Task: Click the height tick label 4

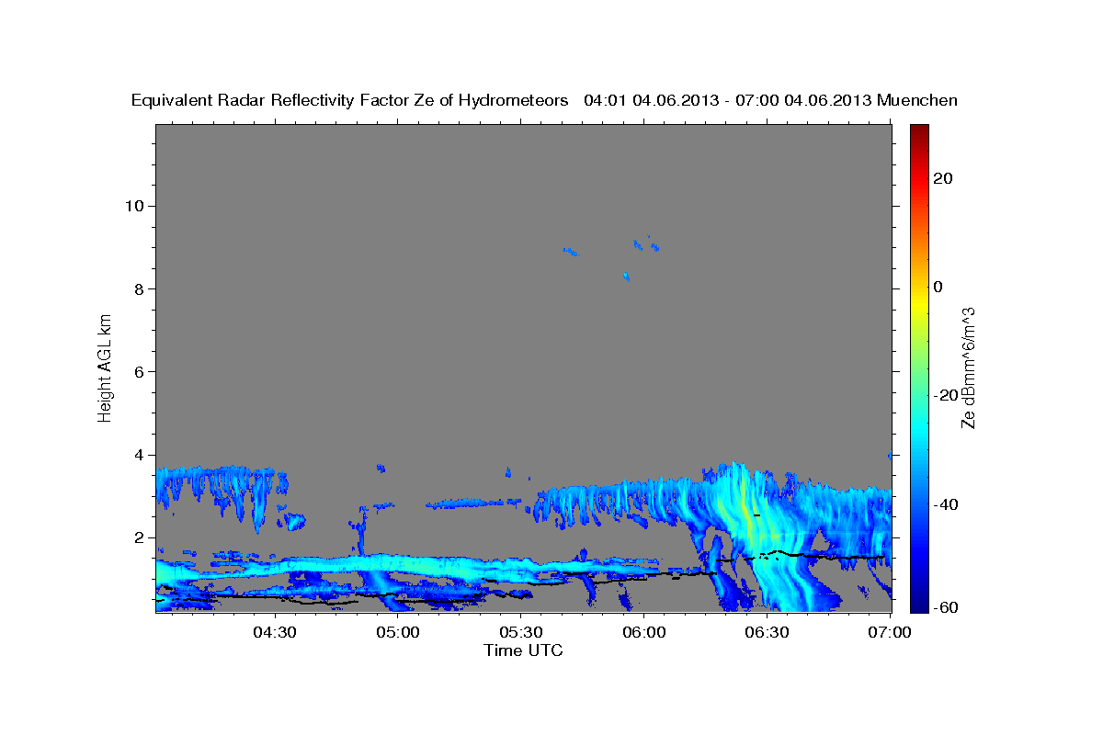Action: pyautogui.click(x=139, y=455)
